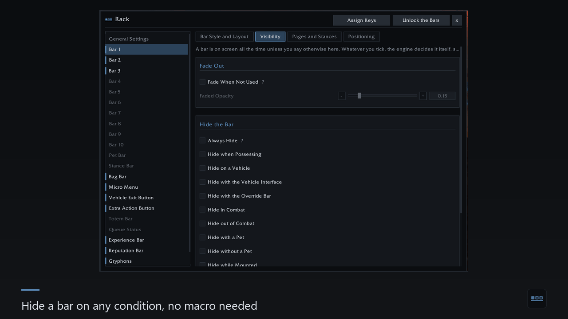Select Bar 4 in the sidebar
Screen dimensions: 568x319
146,82
